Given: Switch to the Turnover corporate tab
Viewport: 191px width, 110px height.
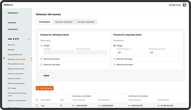Looking at the screenshot, I should pyautogui.click(x=86, y=22).
